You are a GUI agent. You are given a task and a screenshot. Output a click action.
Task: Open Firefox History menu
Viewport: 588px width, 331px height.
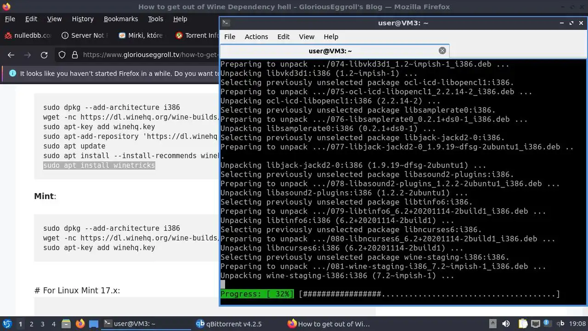click(x=83, y=19)
